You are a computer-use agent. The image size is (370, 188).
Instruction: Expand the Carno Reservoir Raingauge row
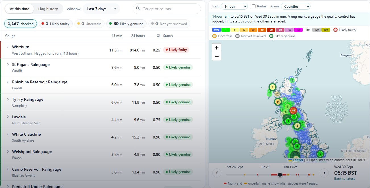8,169
